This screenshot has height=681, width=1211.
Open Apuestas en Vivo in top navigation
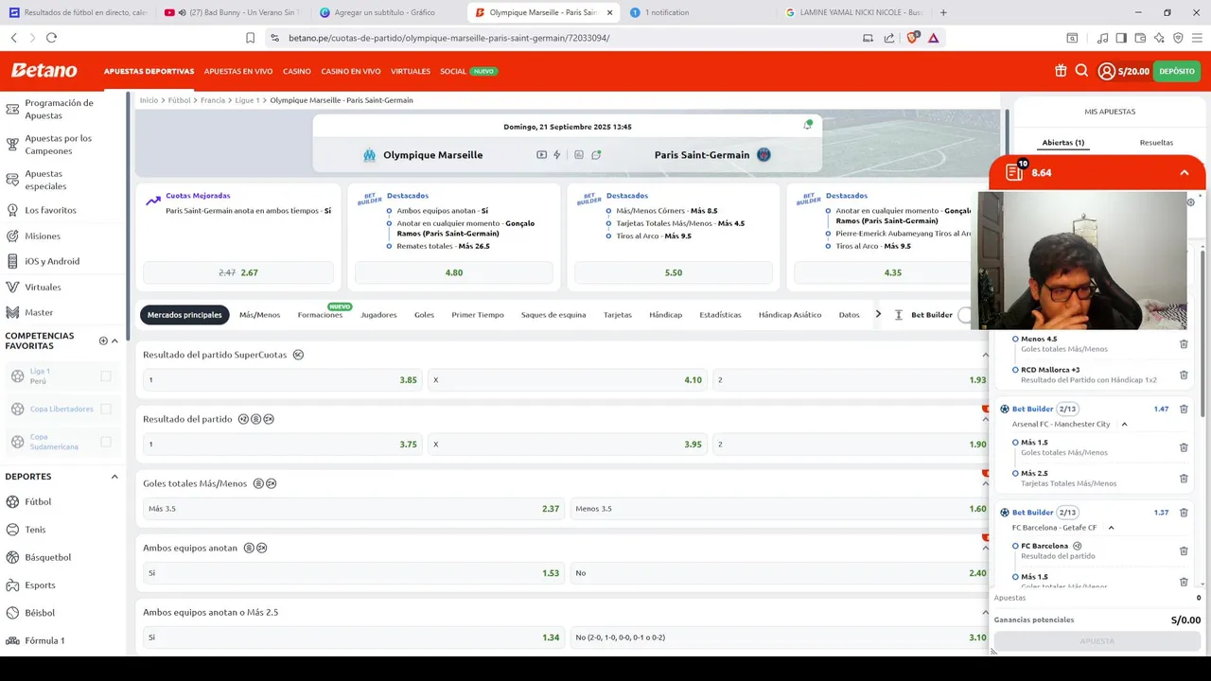[238, 71]
